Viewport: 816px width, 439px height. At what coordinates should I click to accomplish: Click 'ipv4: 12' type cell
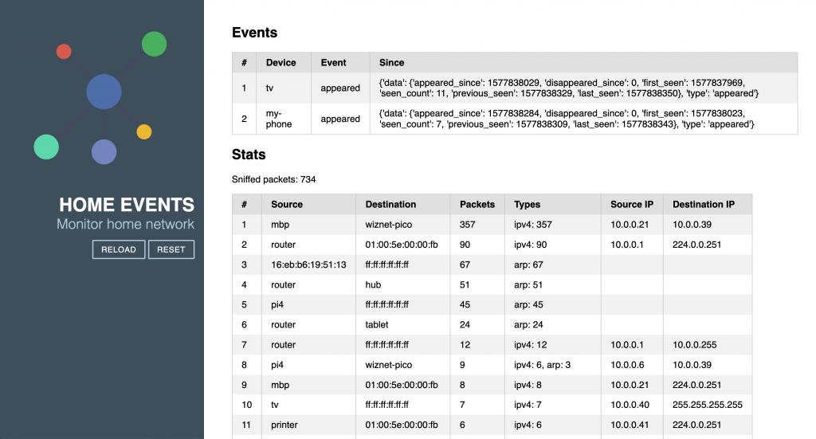coord(530,345)
